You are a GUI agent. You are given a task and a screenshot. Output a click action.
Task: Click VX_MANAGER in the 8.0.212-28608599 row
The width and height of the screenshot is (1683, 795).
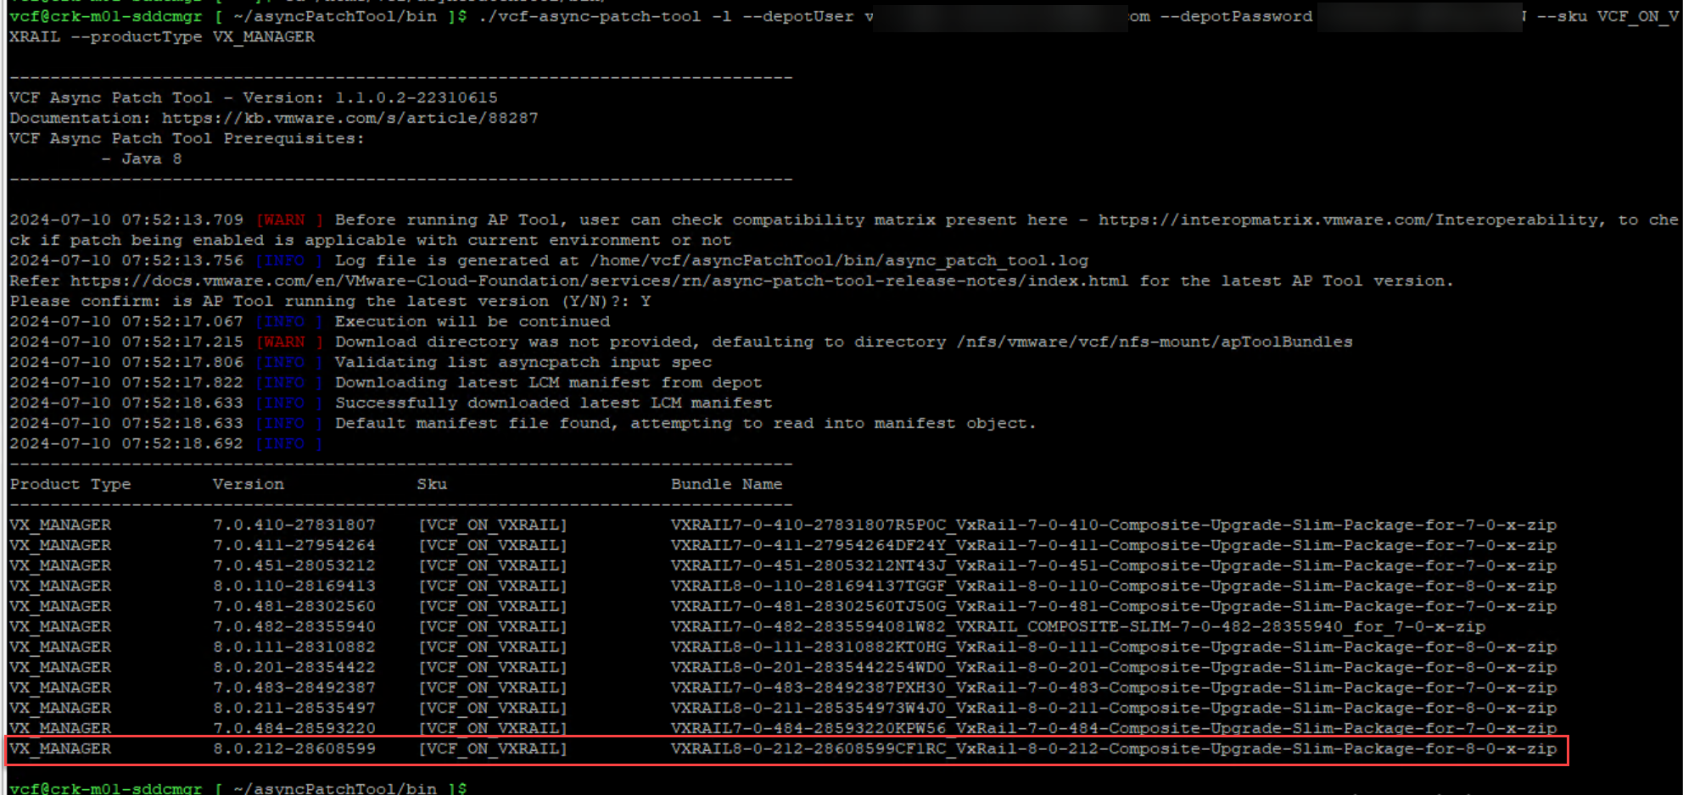[x=60, y=748]
